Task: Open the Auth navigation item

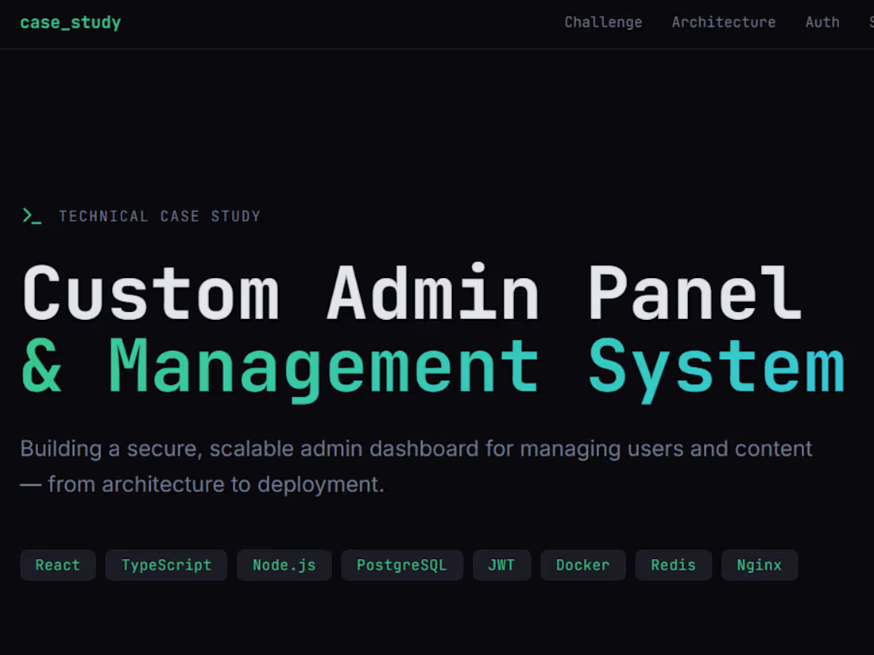Action: point(822,22)
